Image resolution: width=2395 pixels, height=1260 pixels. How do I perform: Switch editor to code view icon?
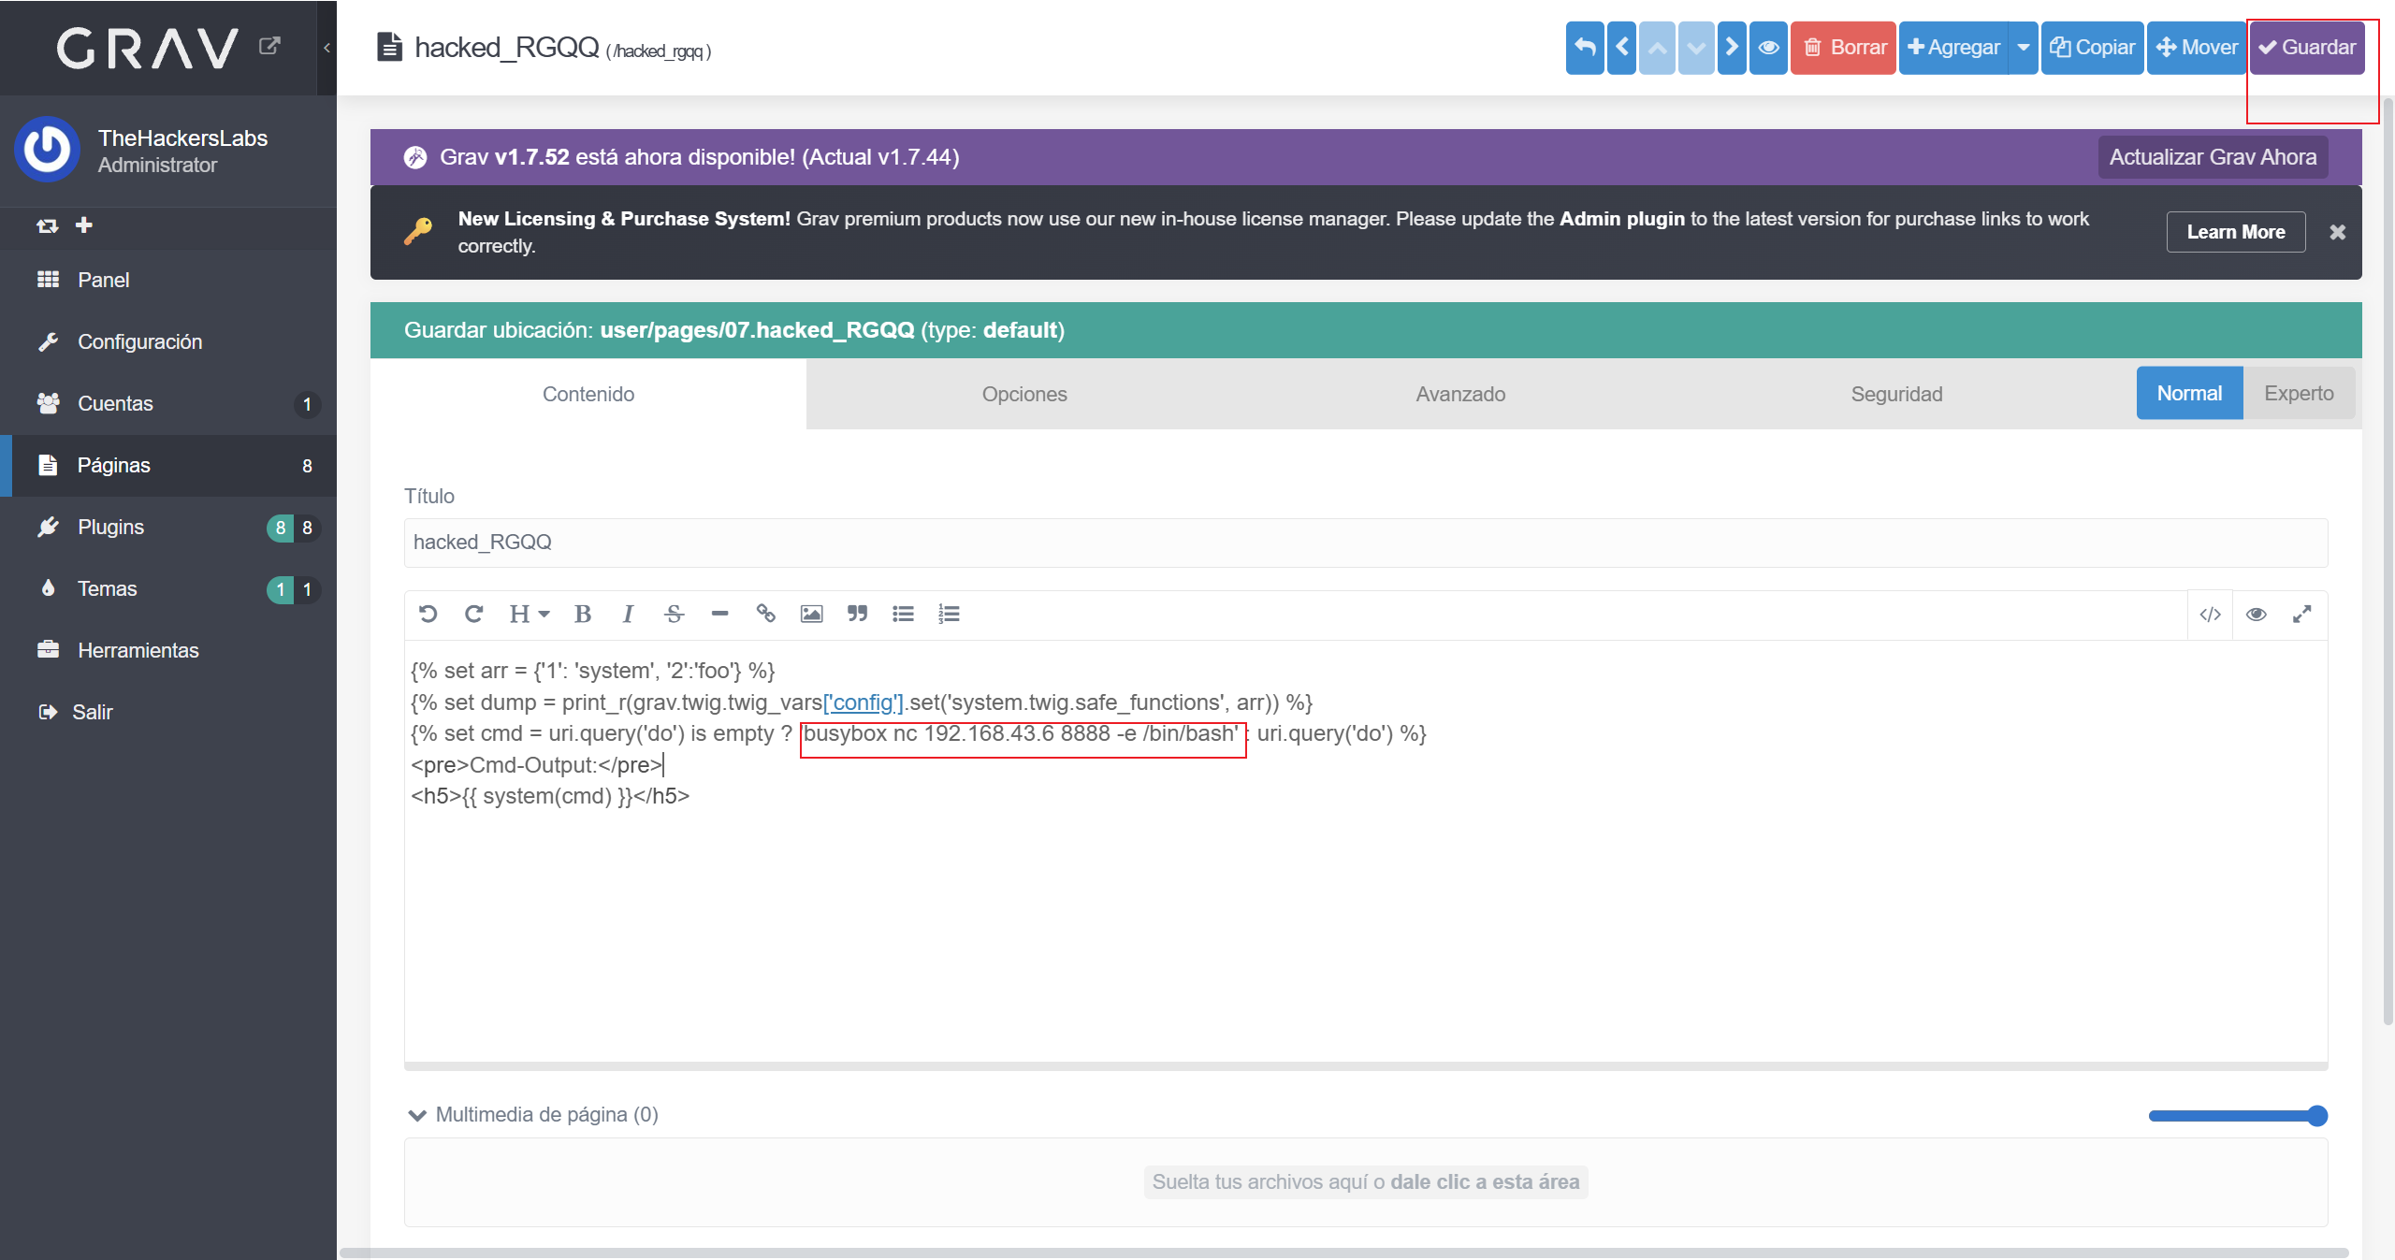pos(2210,615)
